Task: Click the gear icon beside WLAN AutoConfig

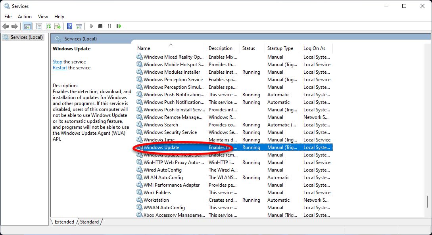Action: tap(139, 178)
